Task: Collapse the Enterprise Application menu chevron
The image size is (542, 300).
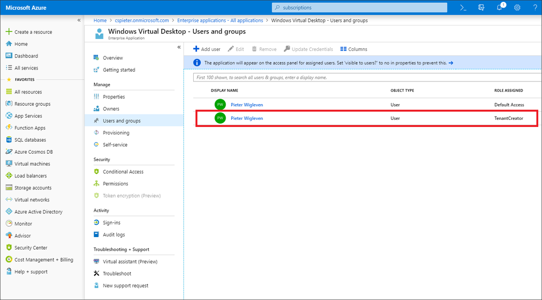Action: (x=179, y=47)
